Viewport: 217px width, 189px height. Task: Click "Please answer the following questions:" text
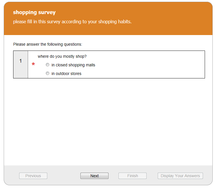click(48, 44)
